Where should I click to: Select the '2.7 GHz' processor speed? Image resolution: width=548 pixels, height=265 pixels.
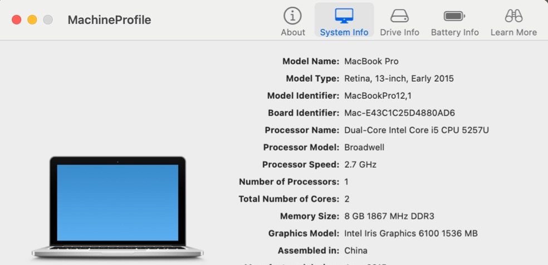pyautogui.click(x=360, y=164)
